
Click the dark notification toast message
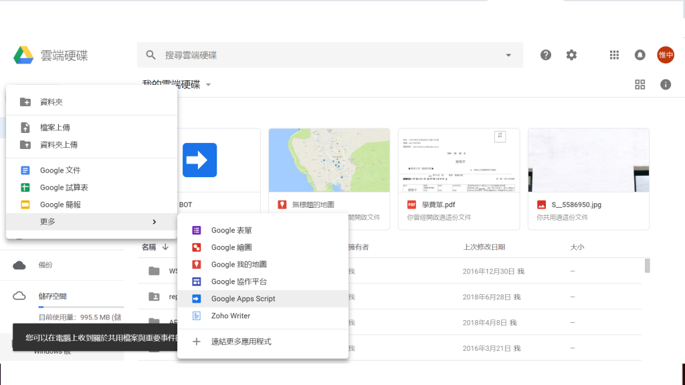click(x=95, y=338)
